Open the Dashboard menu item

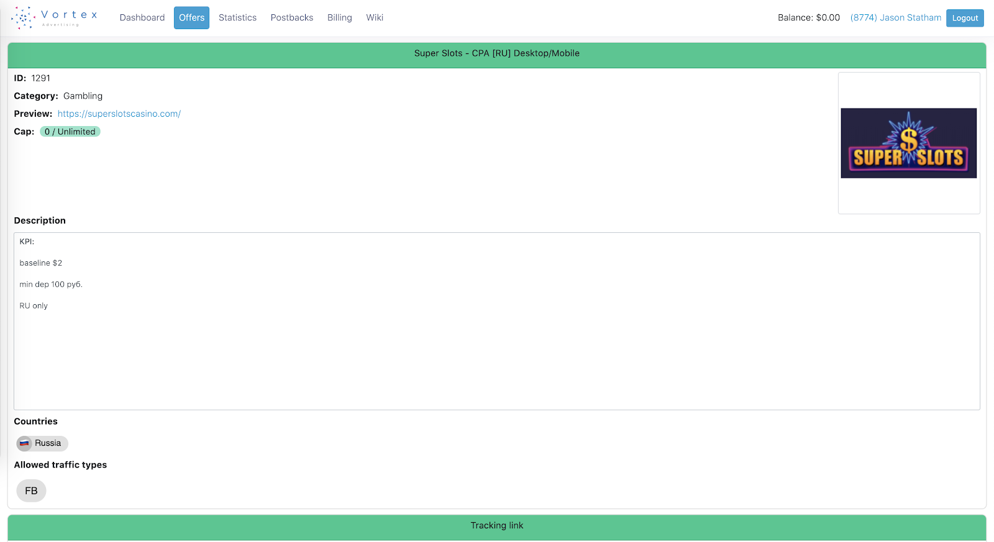(142, 18)
